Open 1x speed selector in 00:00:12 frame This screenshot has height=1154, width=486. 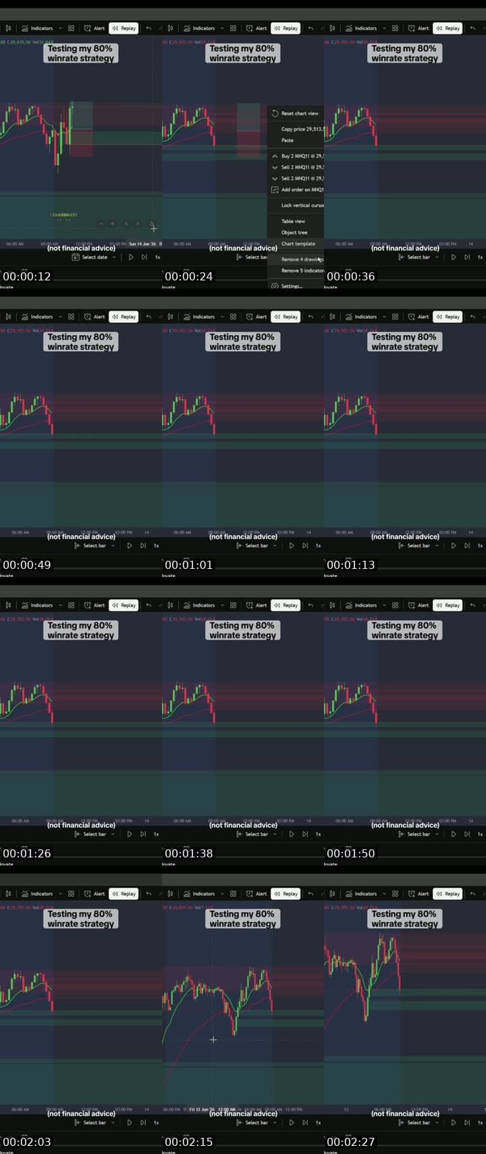coord(157,257)
